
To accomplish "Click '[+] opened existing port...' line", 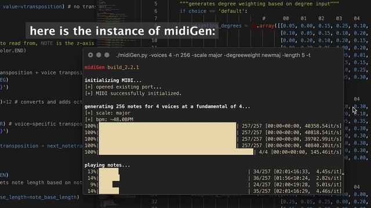I will pyautogui.click(x=123, y=87).
